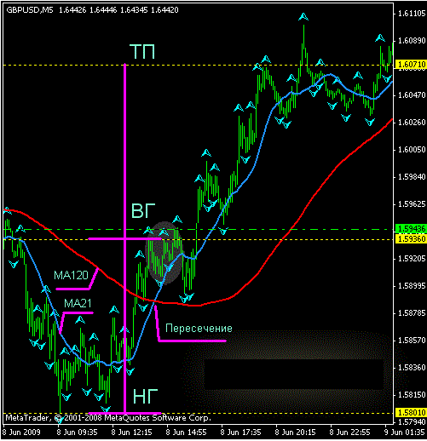Click the 1.59625 price scale value
Image resolution: width=427 pixels, height=441 pixels.
click(x=412, y=204)
